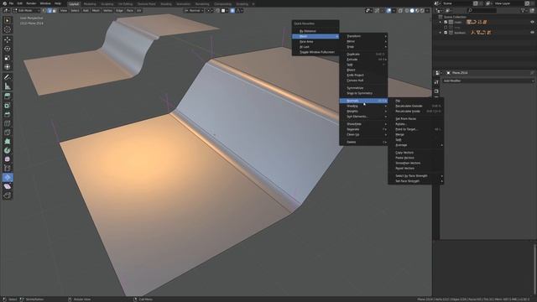537x302 pixels.
Task: Click the outliner filter funnel icon
Action: click(523, 11)
